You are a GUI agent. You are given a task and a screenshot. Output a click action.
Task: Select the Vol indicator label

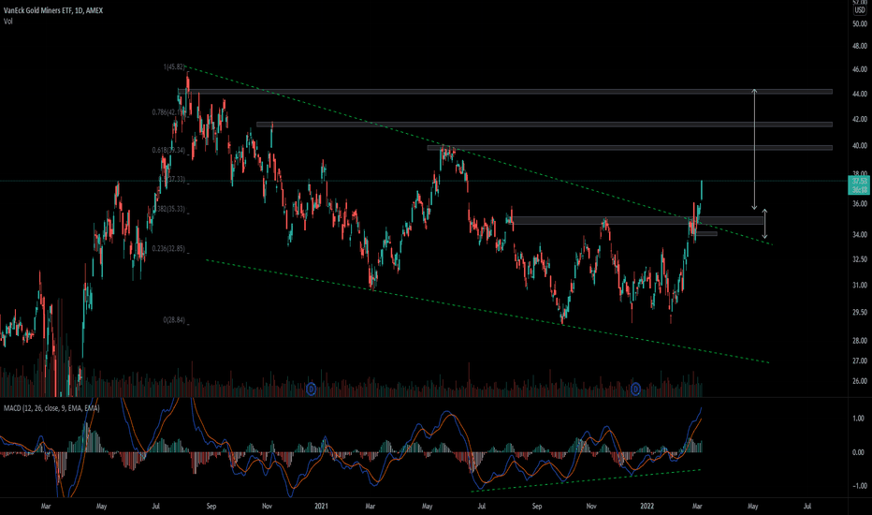point(7,22)
